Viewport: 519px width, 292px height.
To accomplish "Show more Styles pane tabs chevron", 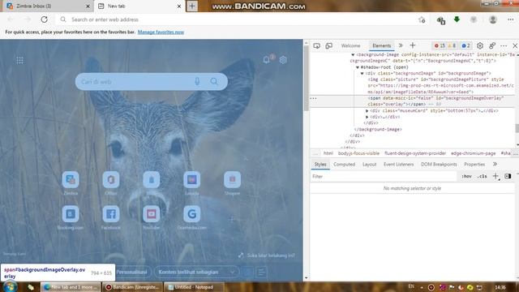I will [495, 164].
